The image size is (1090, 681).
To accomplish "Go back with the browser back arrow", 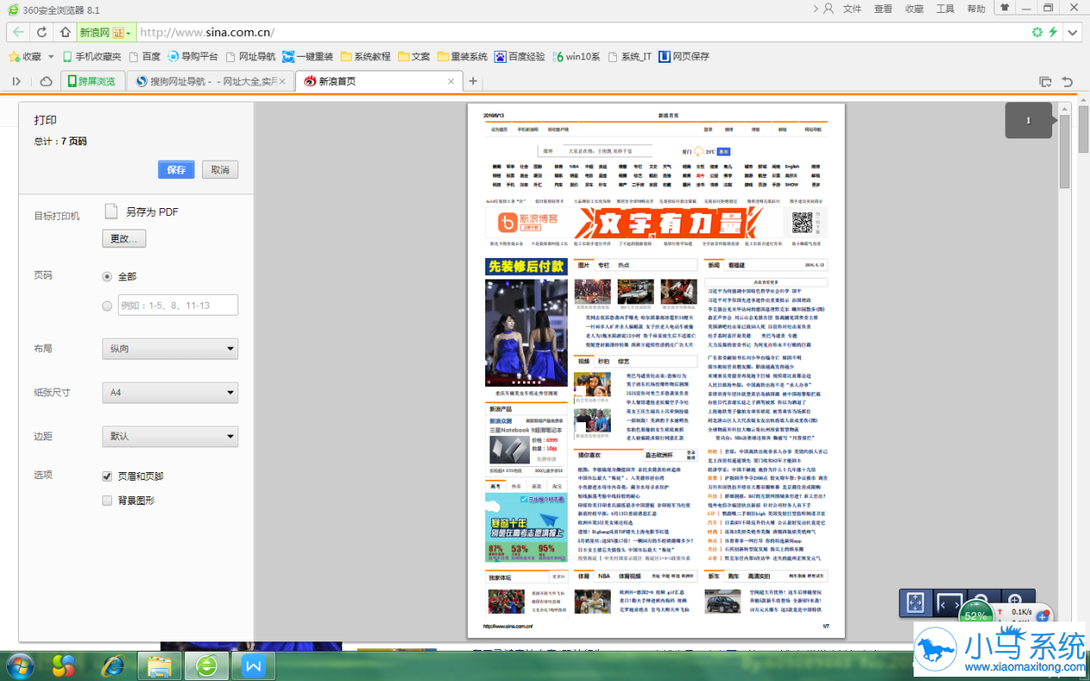I will pos(17,33).
